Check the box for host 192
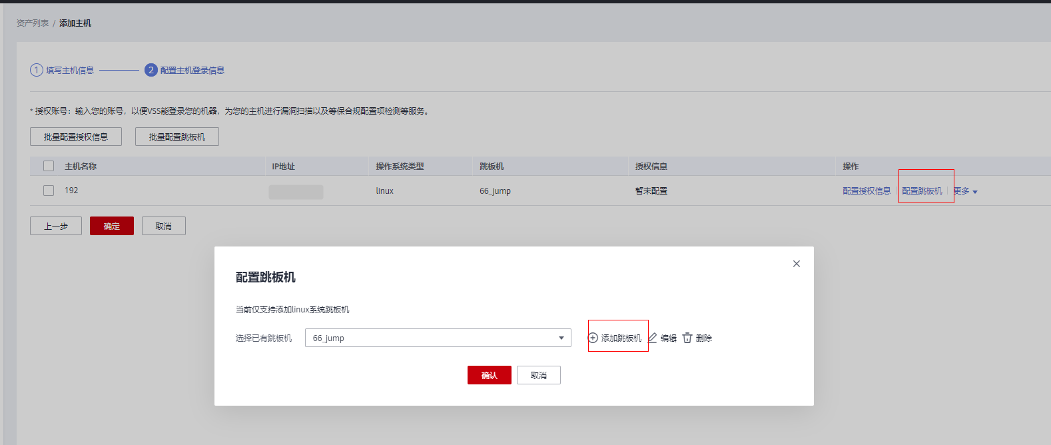1051x445 pixels. pyautogui.click(x=49, y=191)
